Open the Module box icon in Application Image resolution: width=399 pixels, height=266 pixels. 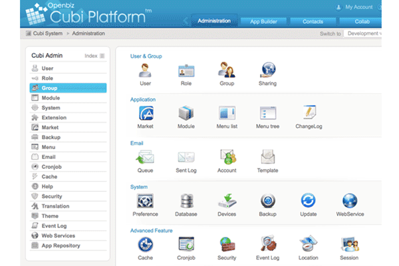pyautogui.click(x=186, y=113)
